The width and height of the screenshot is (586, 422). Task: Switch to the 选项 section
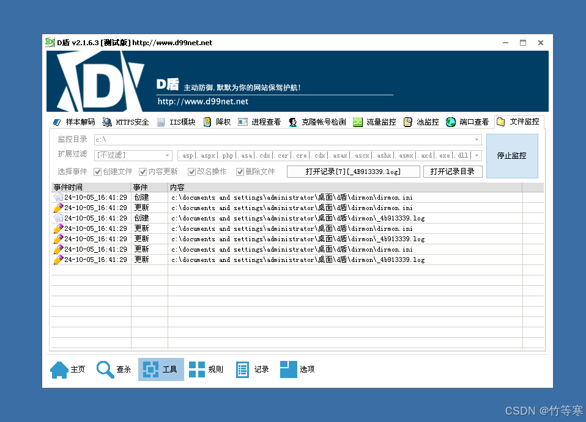pos(289,369)
